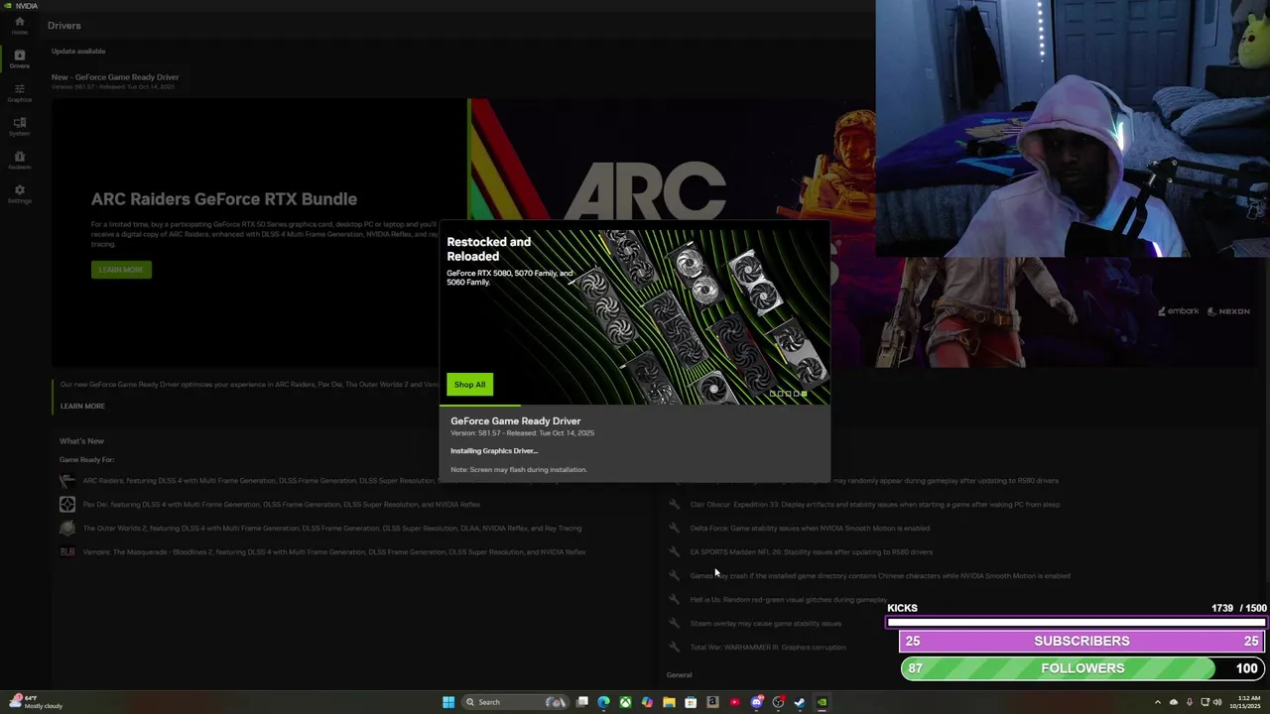
Task: Click the Drivers page title
Action: tap(64, 26)
